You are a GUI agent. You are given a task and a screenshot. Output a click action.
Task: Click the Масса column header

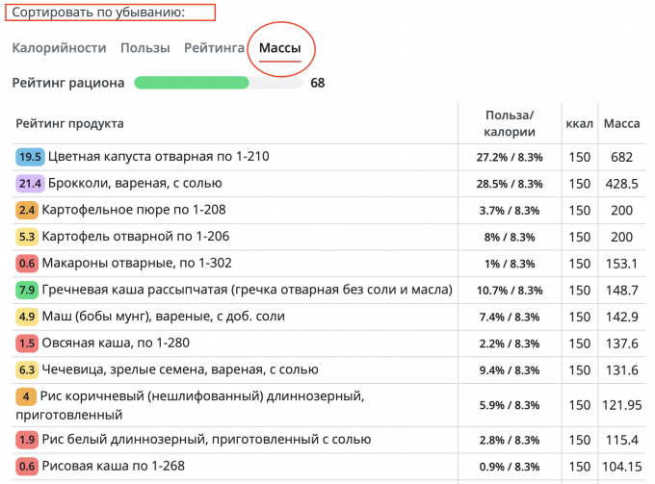(621, 123)
